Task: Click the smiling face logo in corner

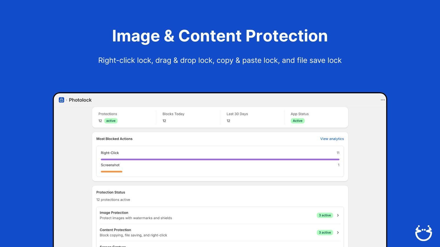Action: coord(424,233)
